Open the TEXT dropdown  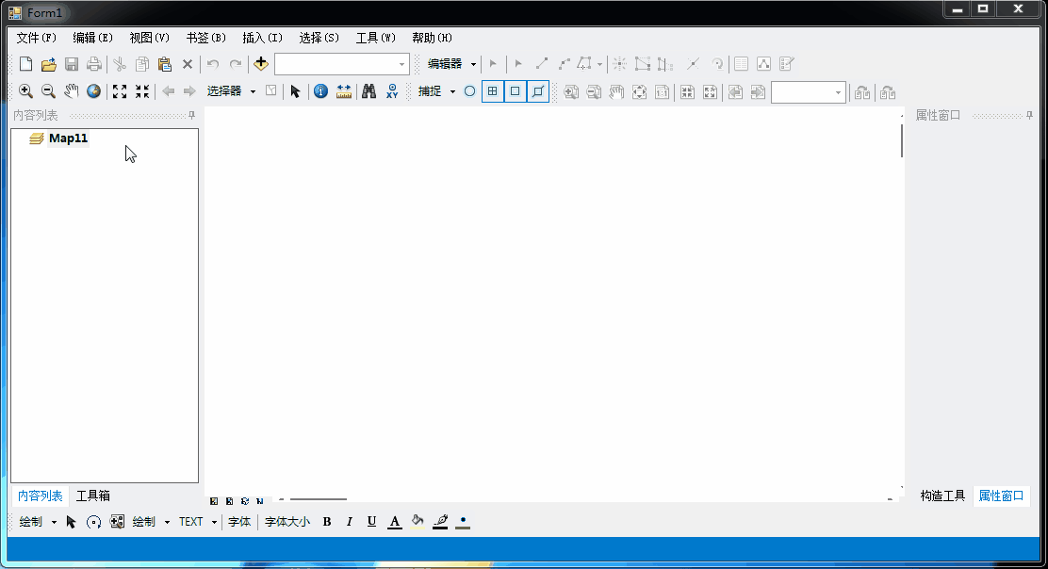tap(198, 522)
